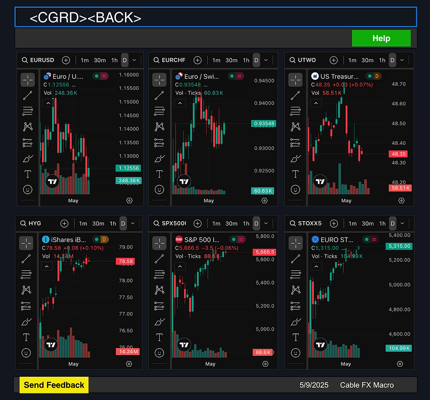Open symbol search for STOXX5

point(306,223)
